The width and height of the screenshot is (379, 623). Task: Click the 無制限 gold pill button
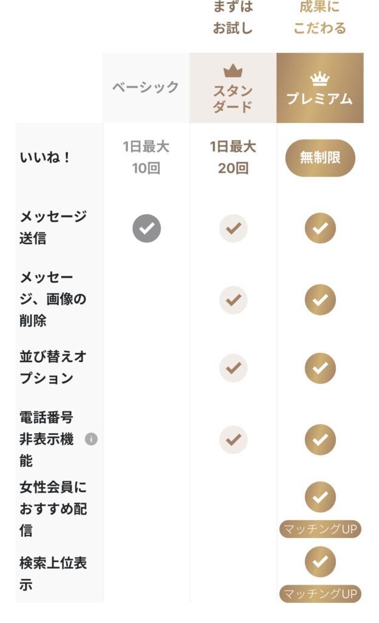coord(320,158)
